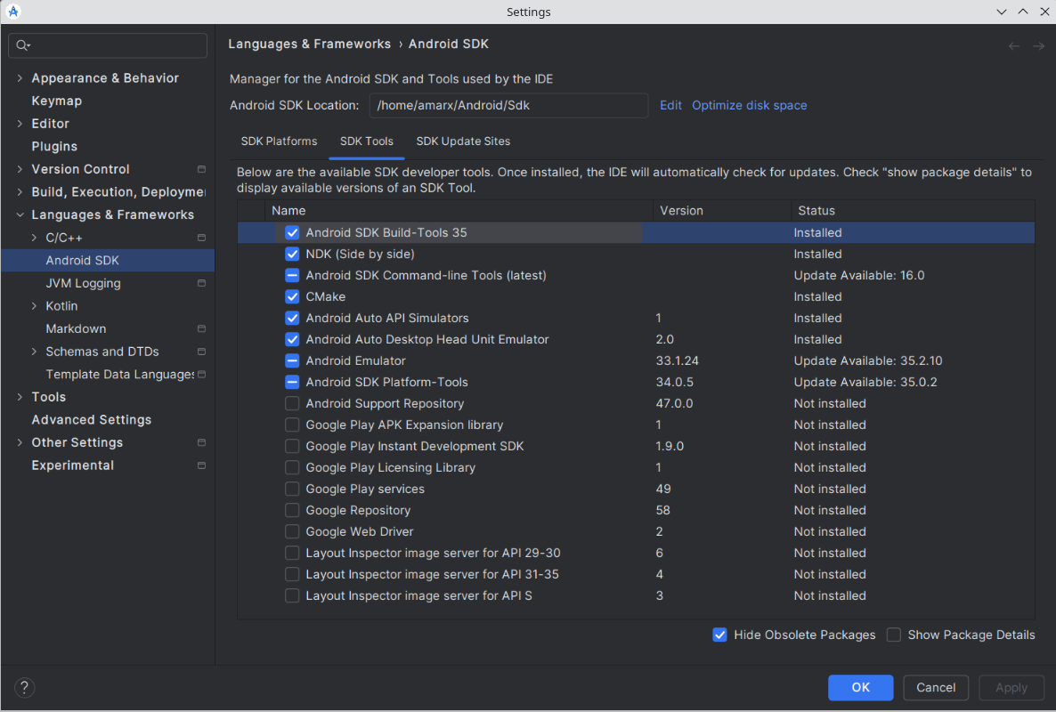Viewport: 1056px width, 712px height.
Task: Go back with the left arrow icon
Action: coord(1013,45)
